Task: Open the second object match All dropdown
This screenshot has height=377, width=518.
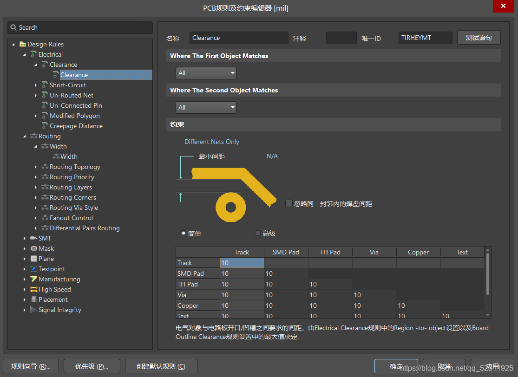Action: 206,107
